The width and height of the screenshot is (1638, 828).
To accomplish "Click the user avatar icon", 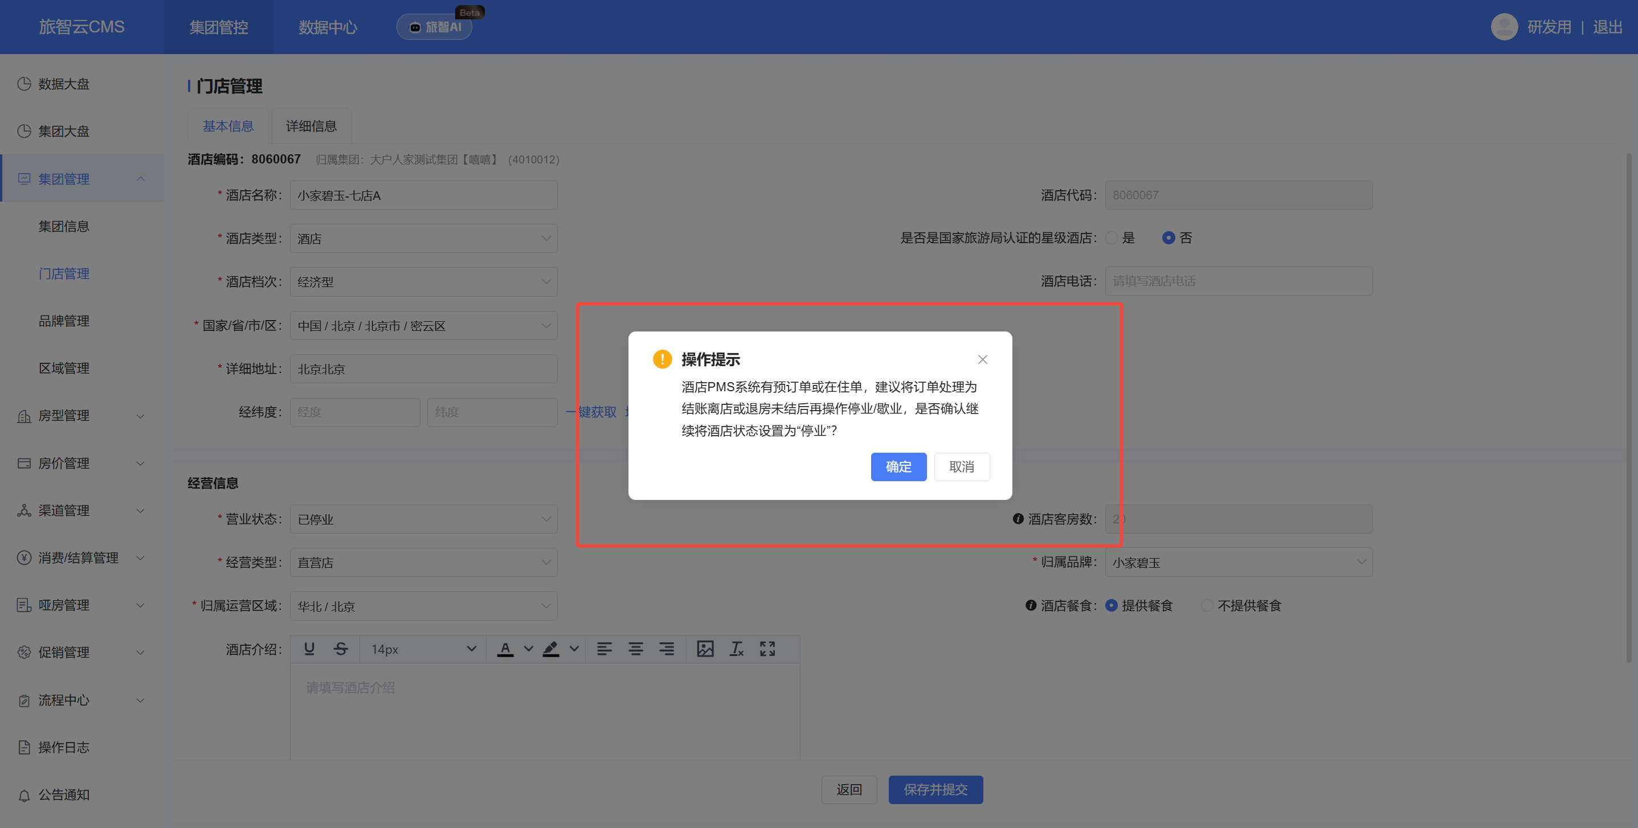I will pos(1504,27).
